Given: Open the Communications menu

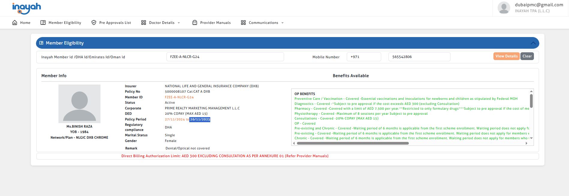Looking at the screenshot, I should (263, 23).
